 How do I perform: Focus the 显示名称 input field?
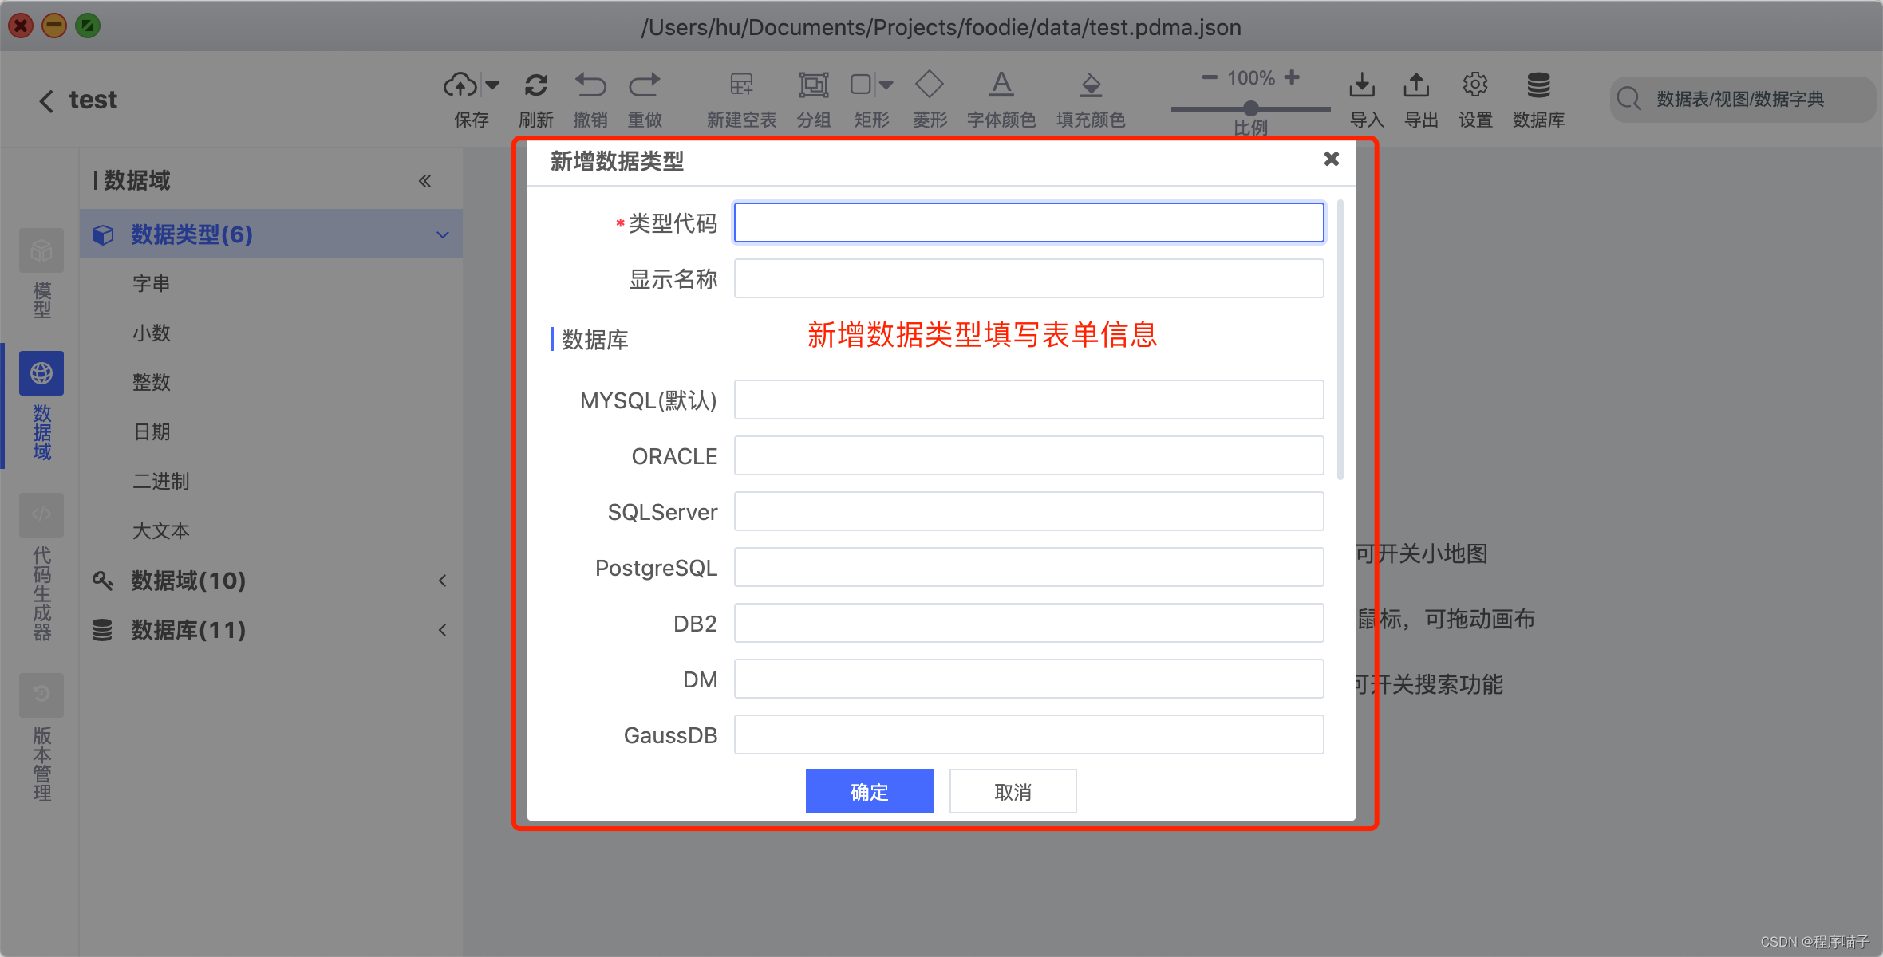pos(1028,278)
